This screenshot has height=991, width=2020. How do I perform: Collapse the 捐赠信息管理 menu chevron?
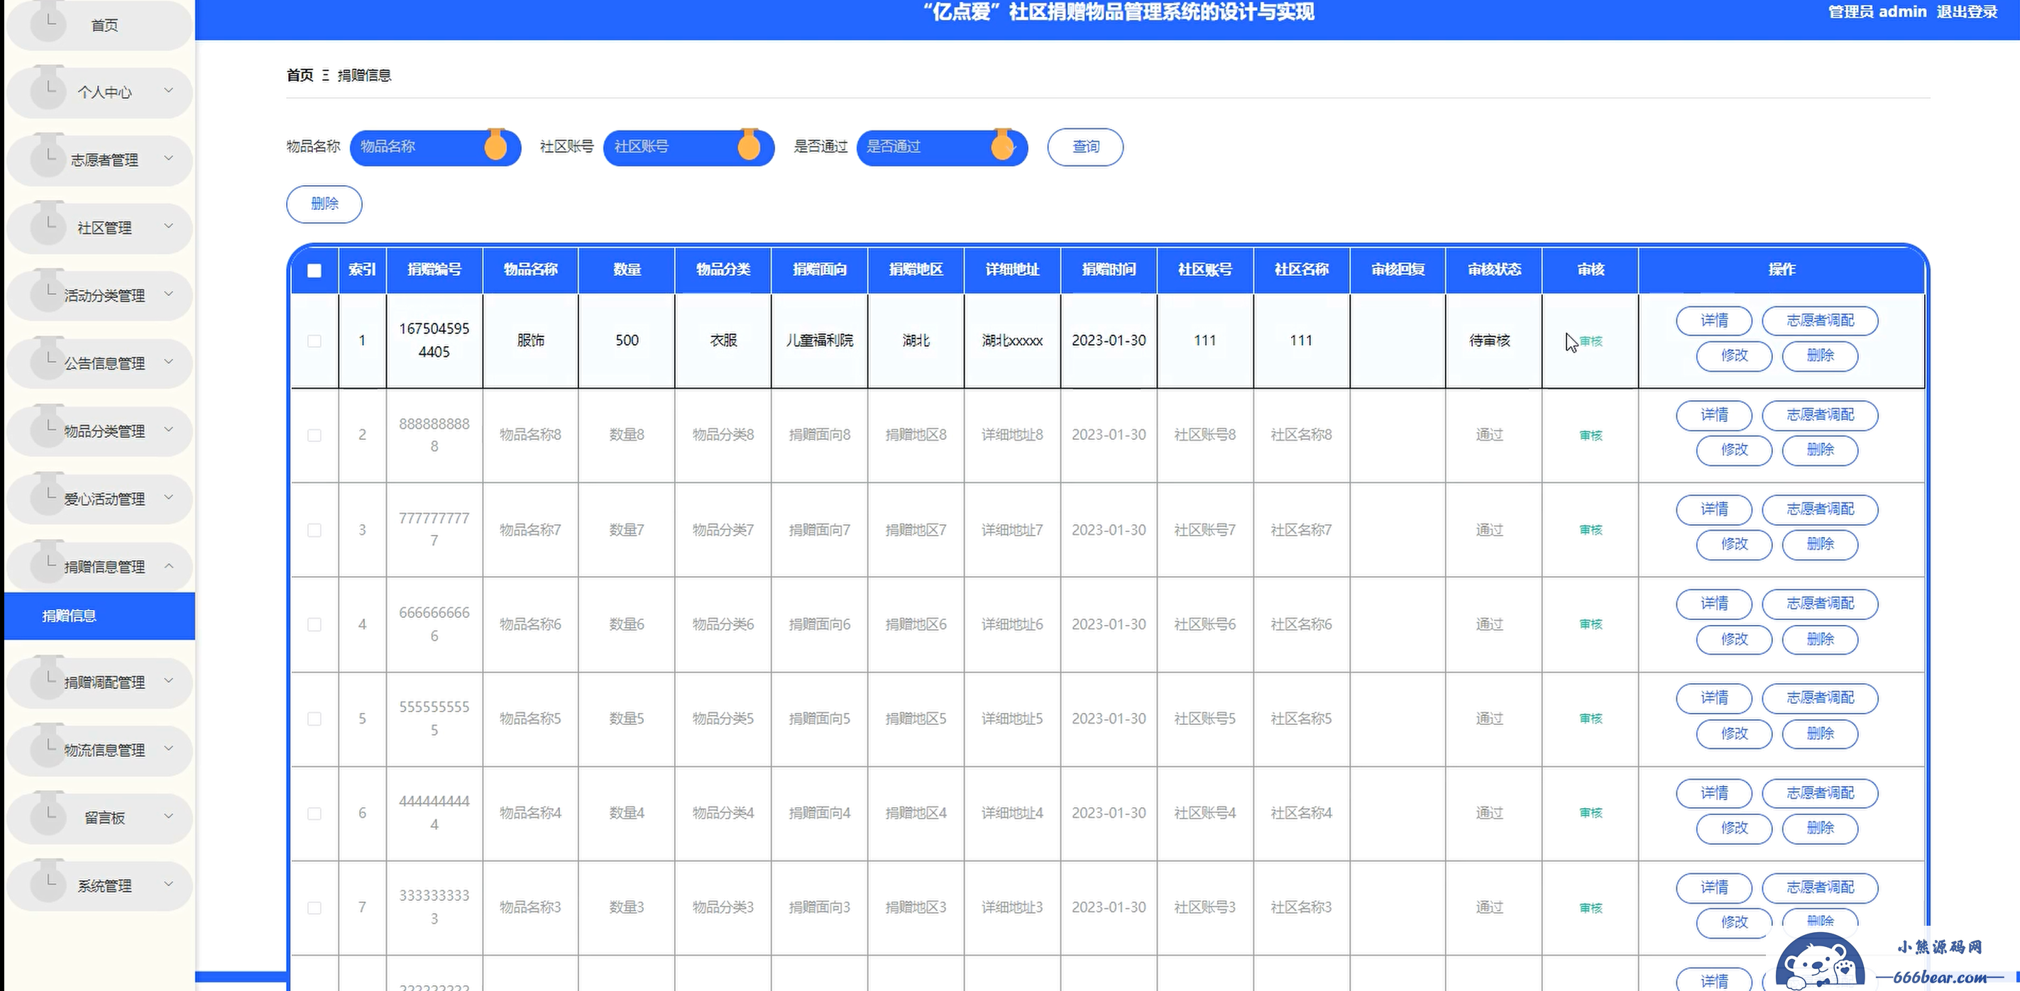click(169, 565)
